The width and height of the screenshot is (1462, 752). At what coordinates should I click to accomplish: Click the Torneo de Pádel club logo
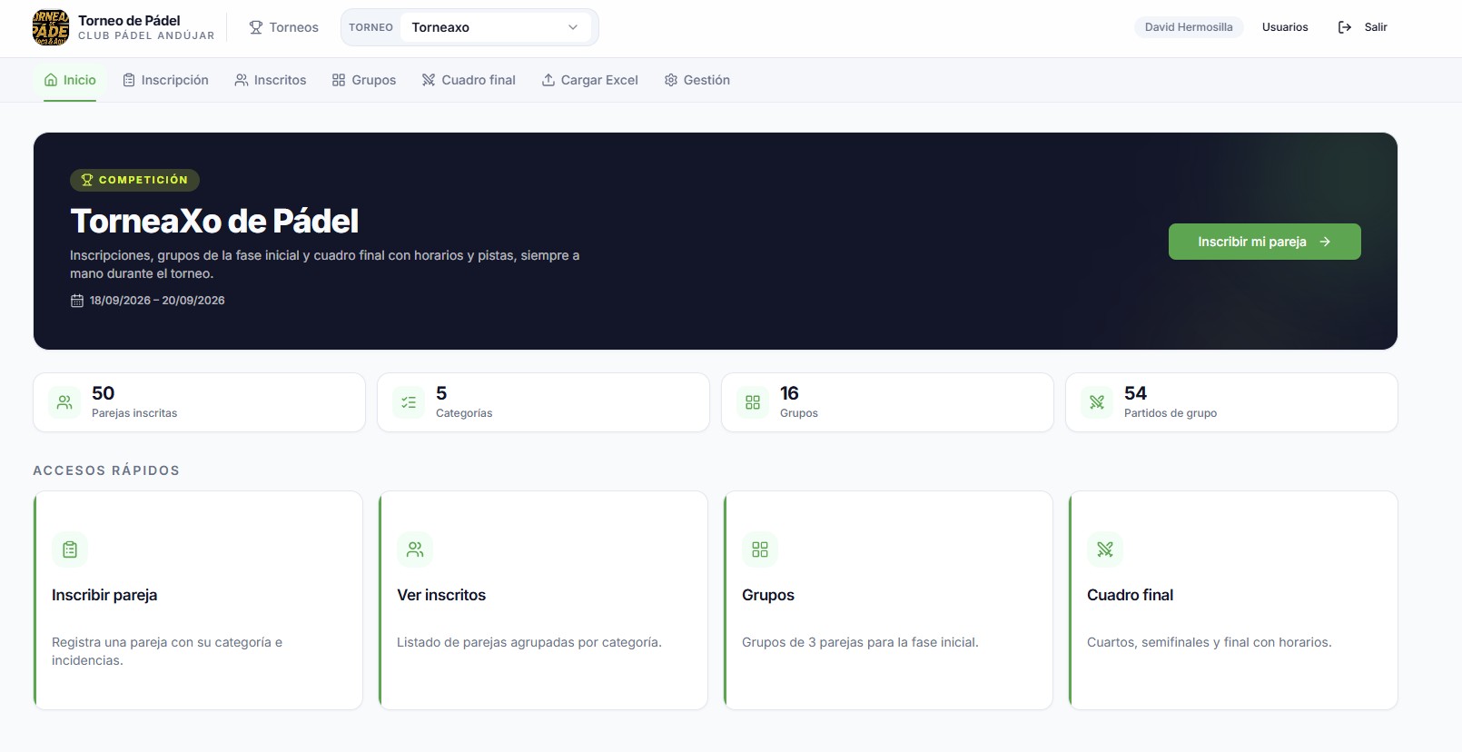tap(51, 27)
